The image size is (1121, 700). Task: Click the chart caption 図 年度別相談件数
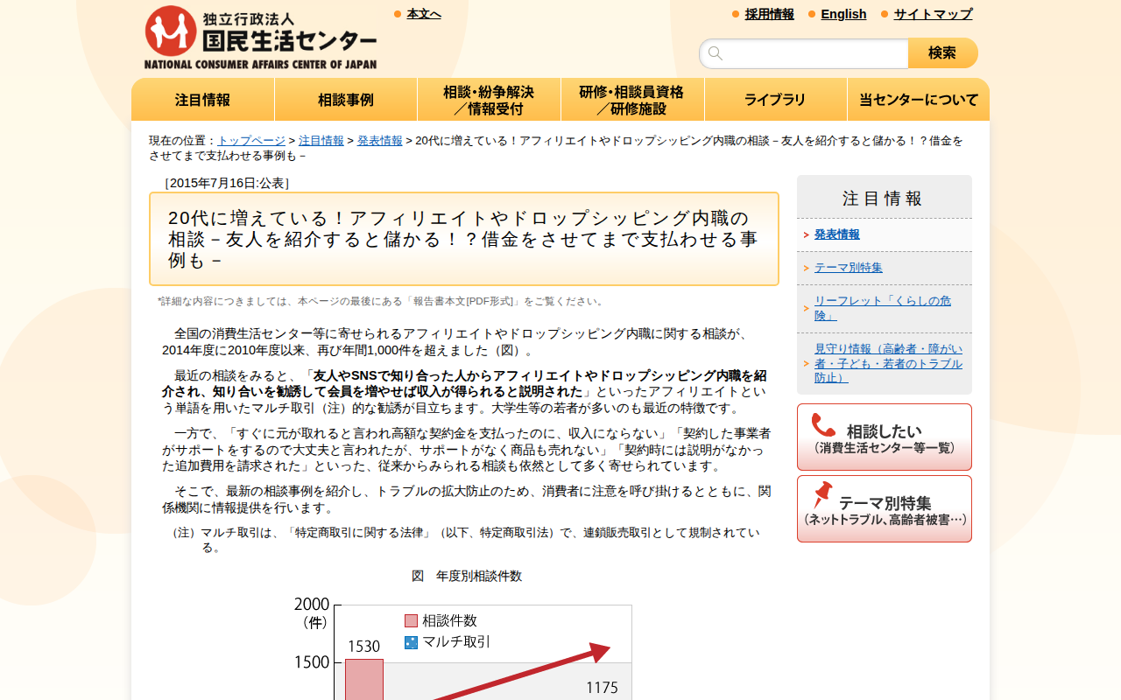[467, 576]
